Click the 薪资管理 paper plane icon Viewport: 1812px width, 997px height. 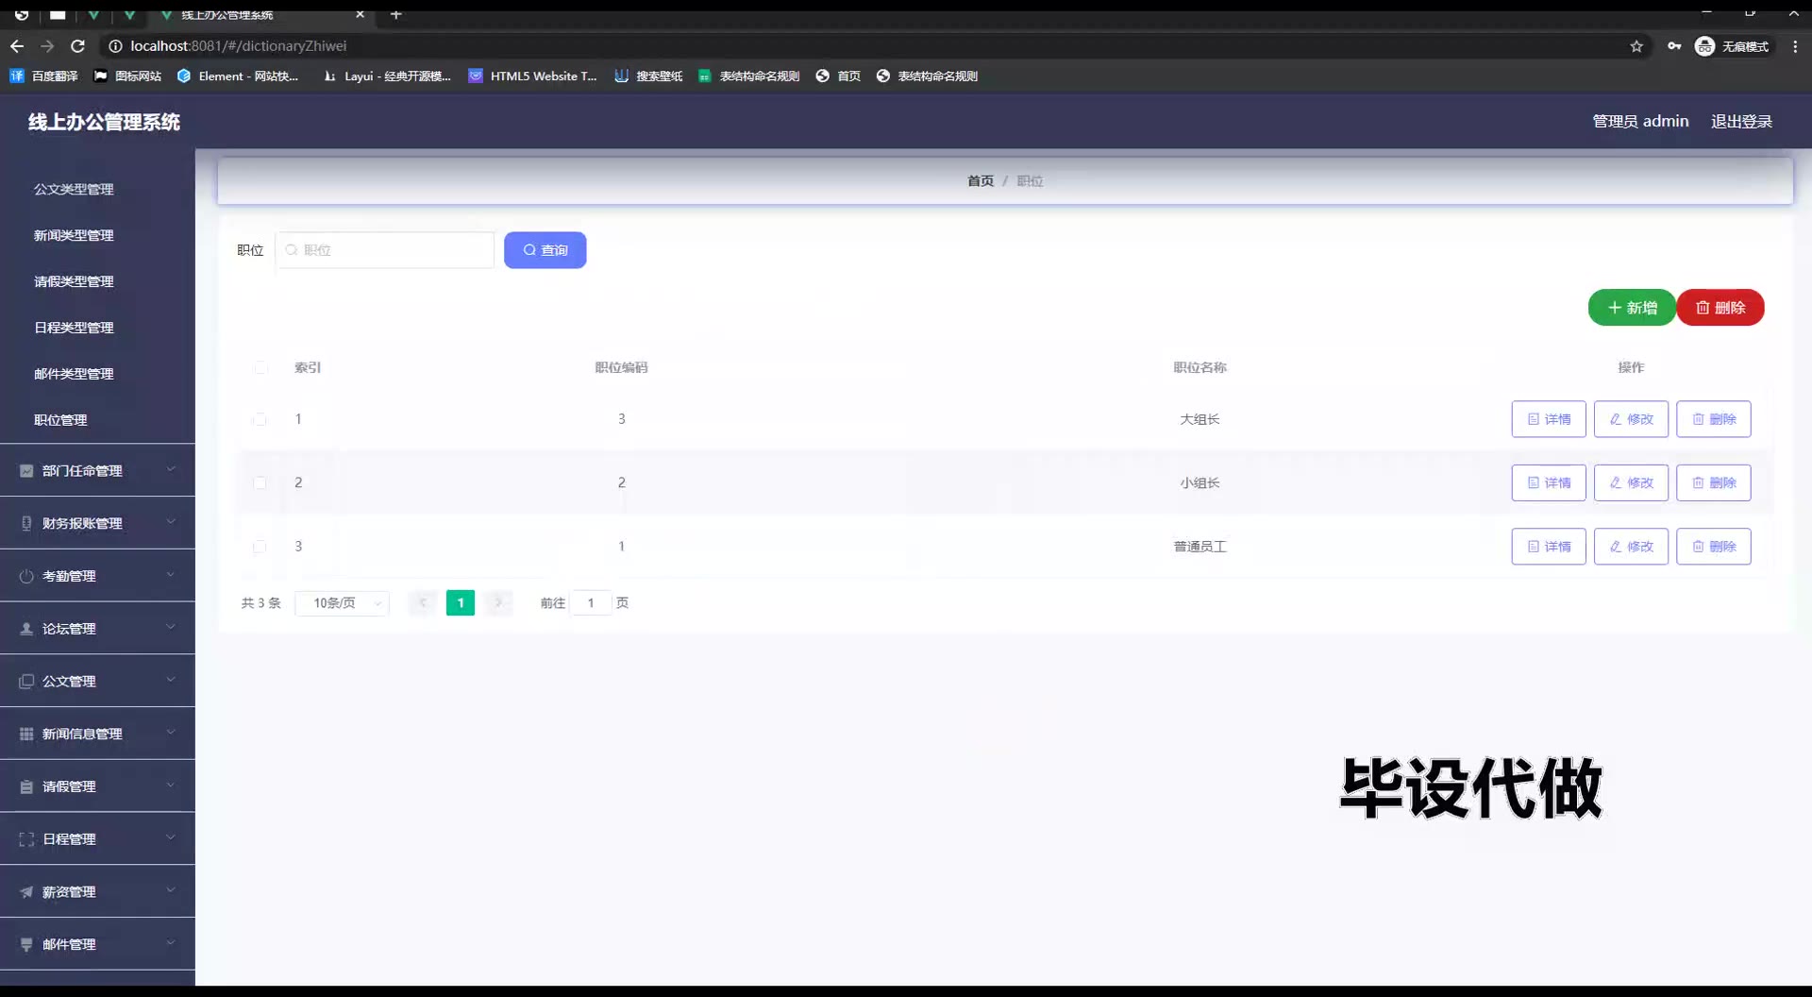[26, 892]
